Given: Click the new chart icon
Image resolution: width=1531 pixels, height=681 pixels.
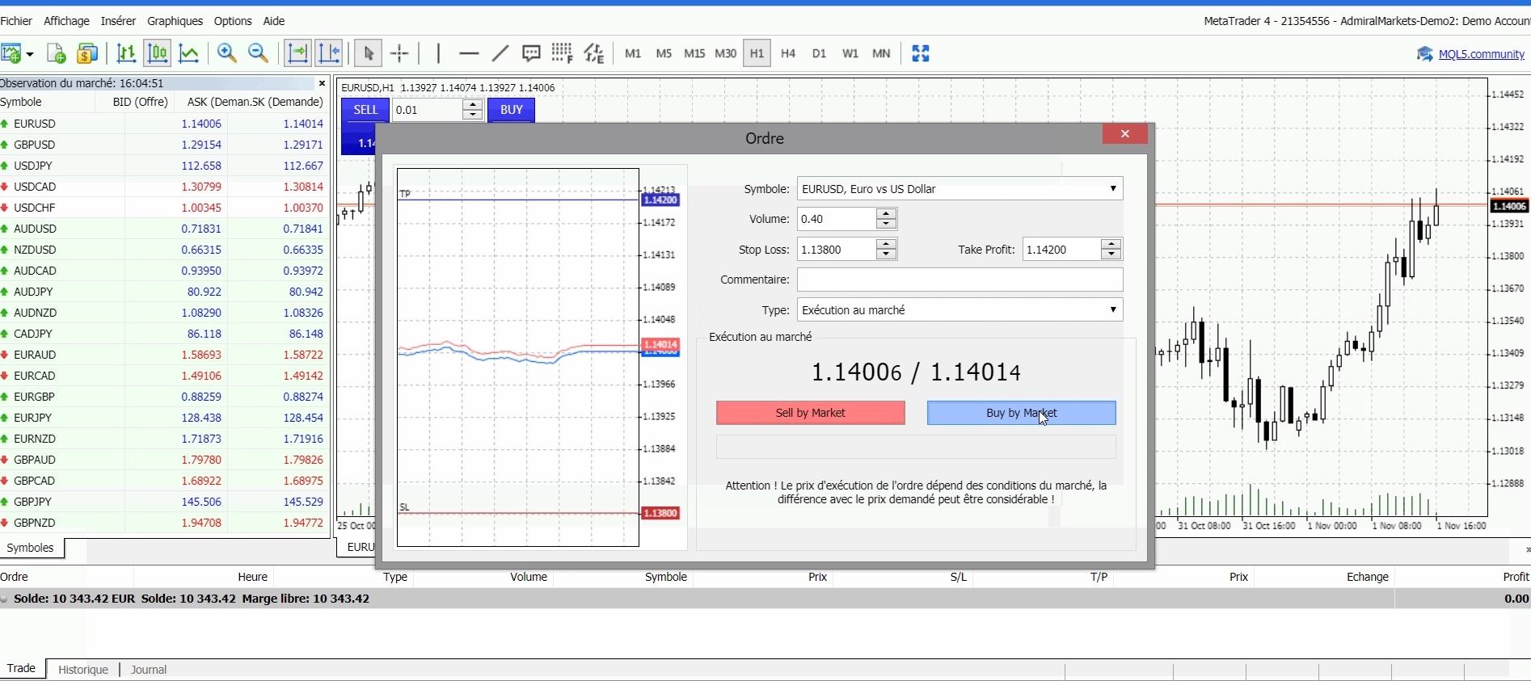Looking at the screenshot, I should [11, 54].
